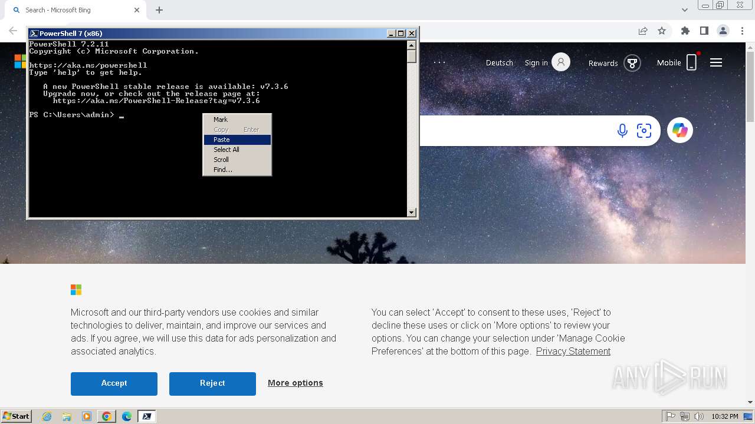The height and width of the screenshot is (424, 755).
Task: Click the browser page scrollbar thumb
Action: pyautogui.click(x=750, y=87)
